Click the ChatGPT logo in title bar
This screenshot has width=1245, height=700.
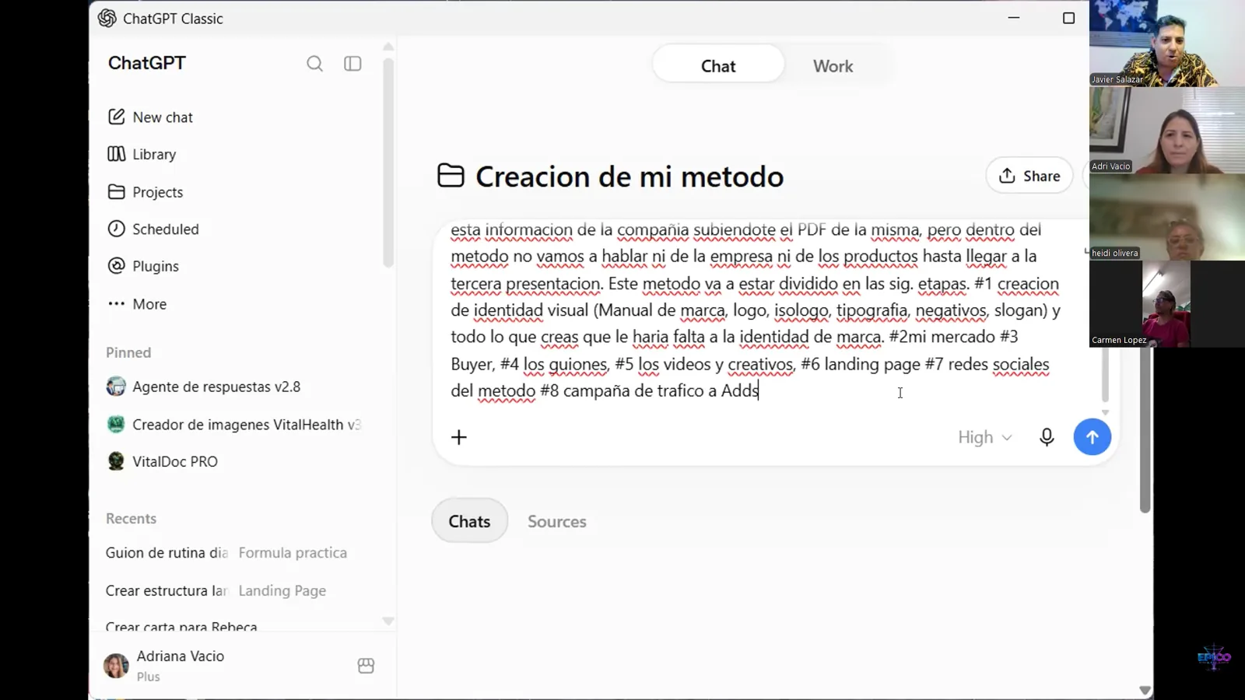point(107,18)
